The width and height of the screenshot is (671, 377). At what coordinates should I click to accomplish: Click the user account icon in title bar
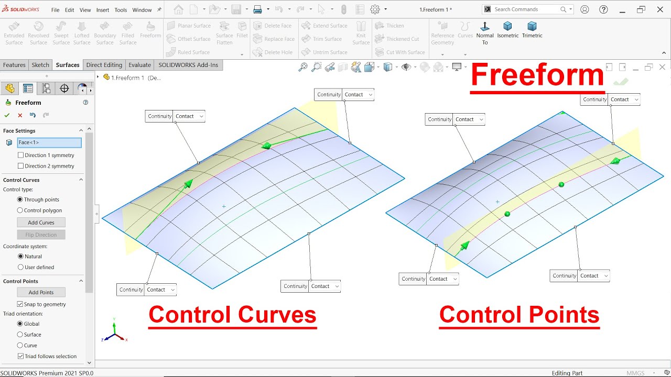point(585,9)
